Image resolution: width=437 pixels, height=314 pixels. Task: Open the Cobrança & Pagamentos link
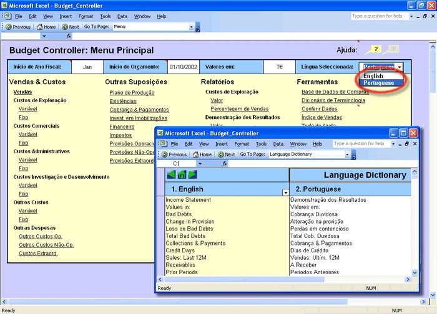click(139, 110)
